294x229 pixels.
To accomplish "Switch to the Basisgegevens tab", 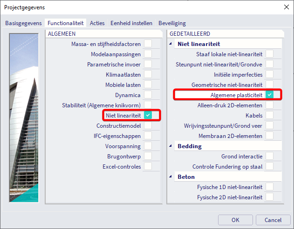I will click(x=23, y=23).
